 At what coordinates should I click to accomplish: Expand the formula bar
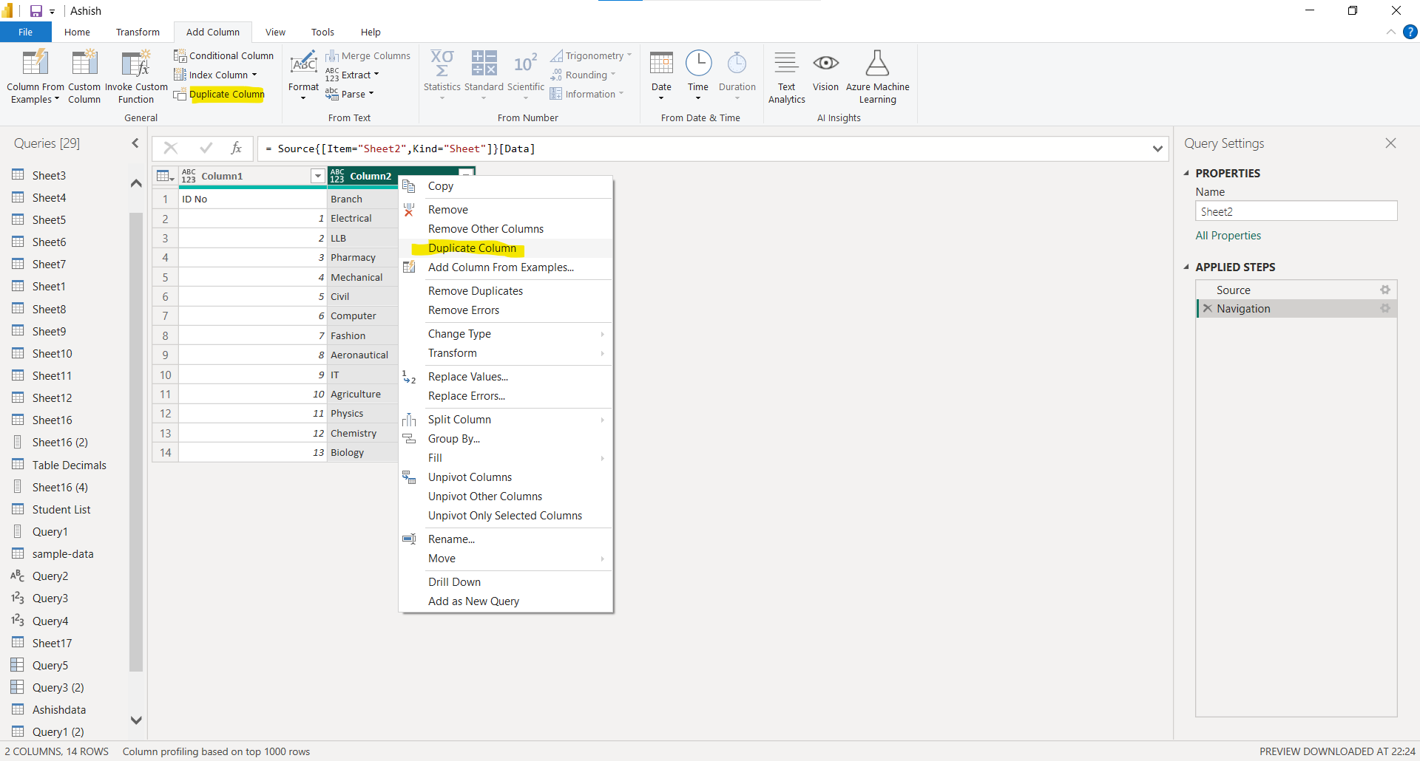[1157, 149]
